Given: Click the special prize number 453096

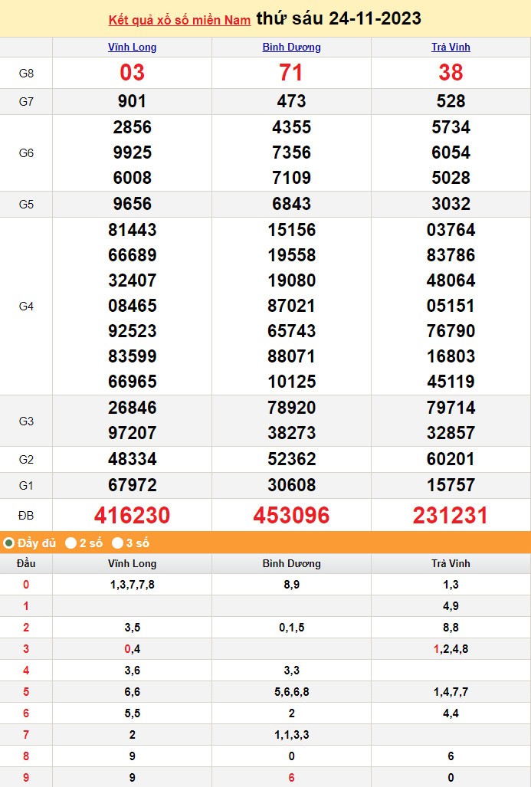Looking at the screenshot, I should [291, 515].
